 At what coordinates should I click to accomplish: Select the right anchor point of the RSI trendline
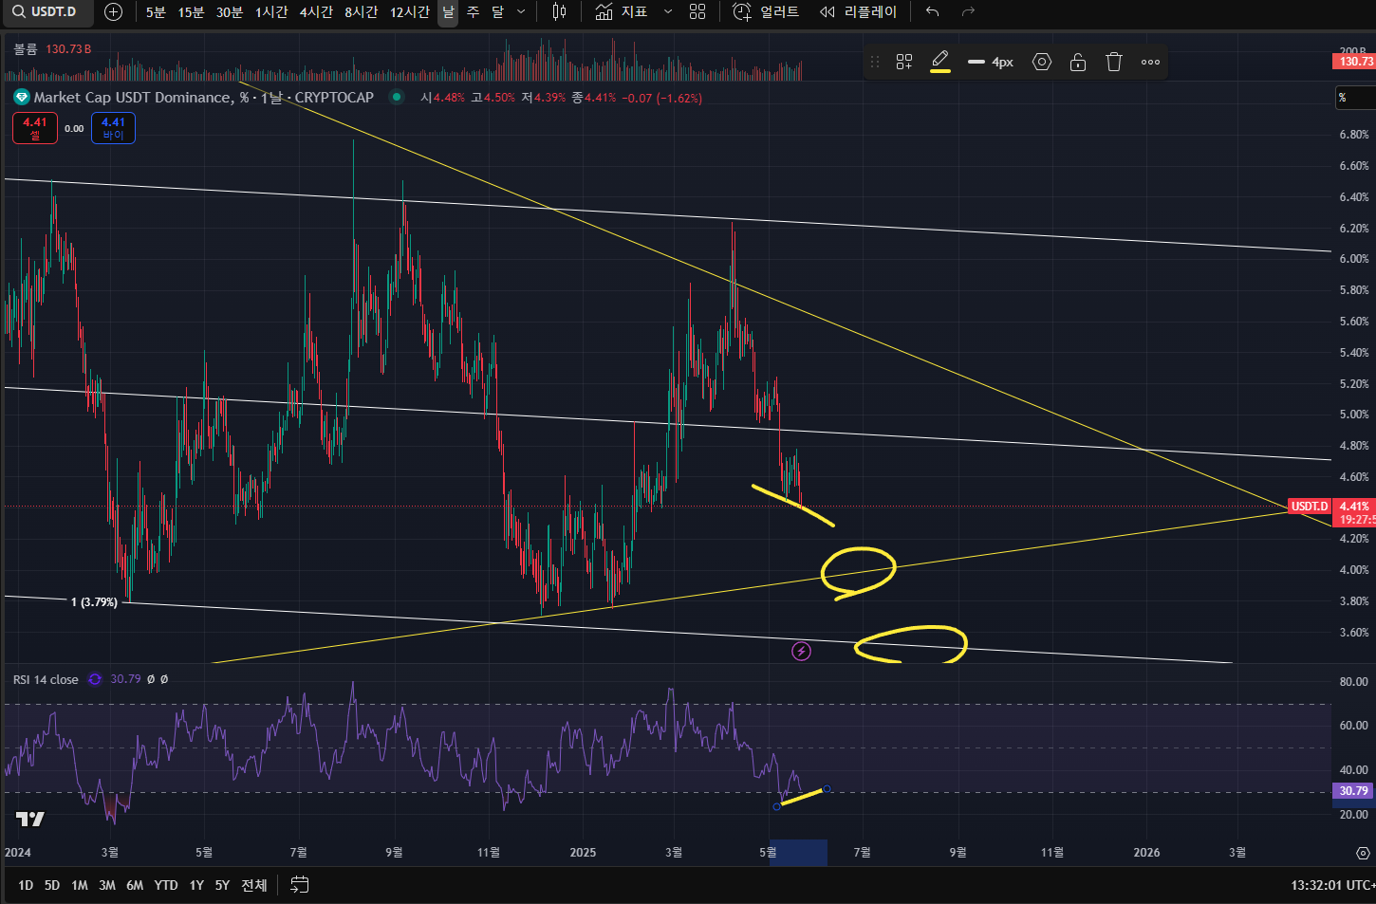point(827,789)
